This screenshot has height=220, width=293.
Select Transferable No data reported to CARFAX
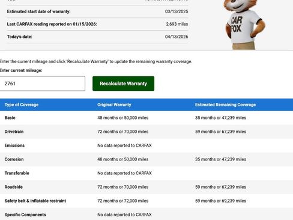(x=124, y=173)
